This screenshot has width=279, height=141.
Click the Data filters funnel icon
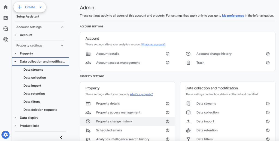(188, 139)
